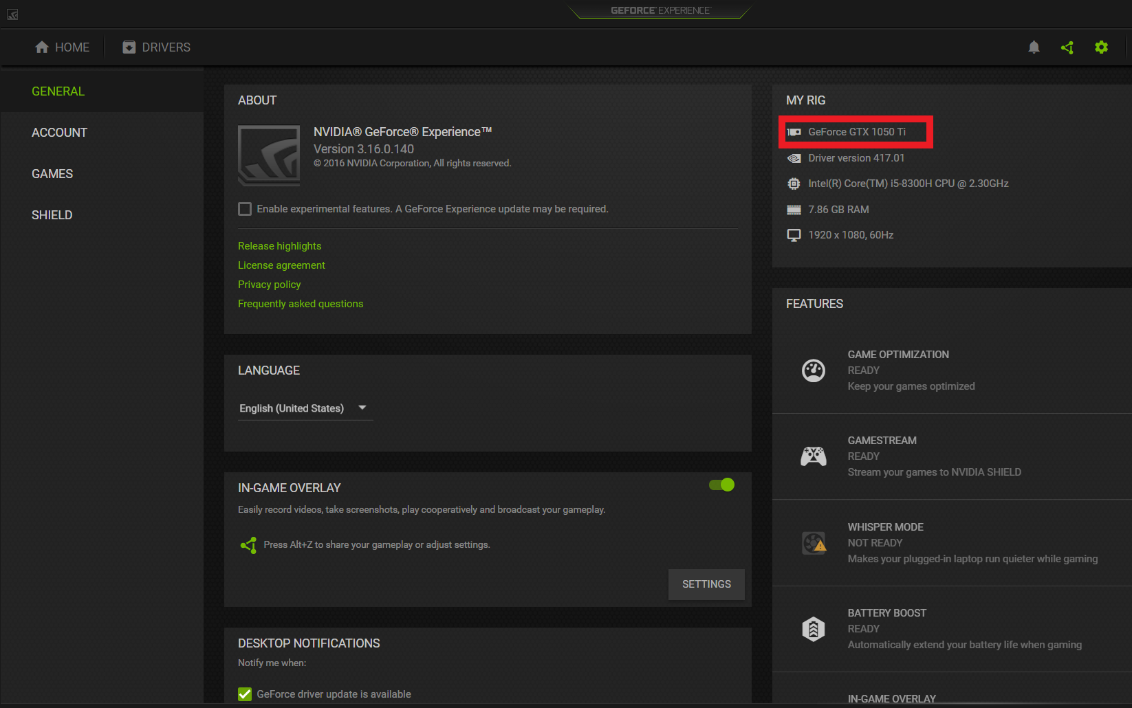The width and height of the screenshot is (1132, 708).
Task: Click the monitor display icon
Action: point(794,235)
